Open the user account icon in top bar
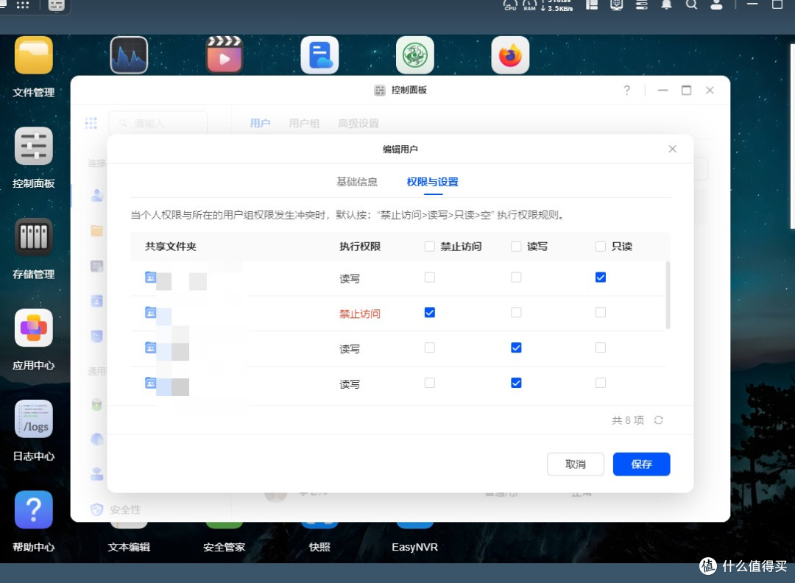Screen dimensions: 795x583 [x=716, y=5]
